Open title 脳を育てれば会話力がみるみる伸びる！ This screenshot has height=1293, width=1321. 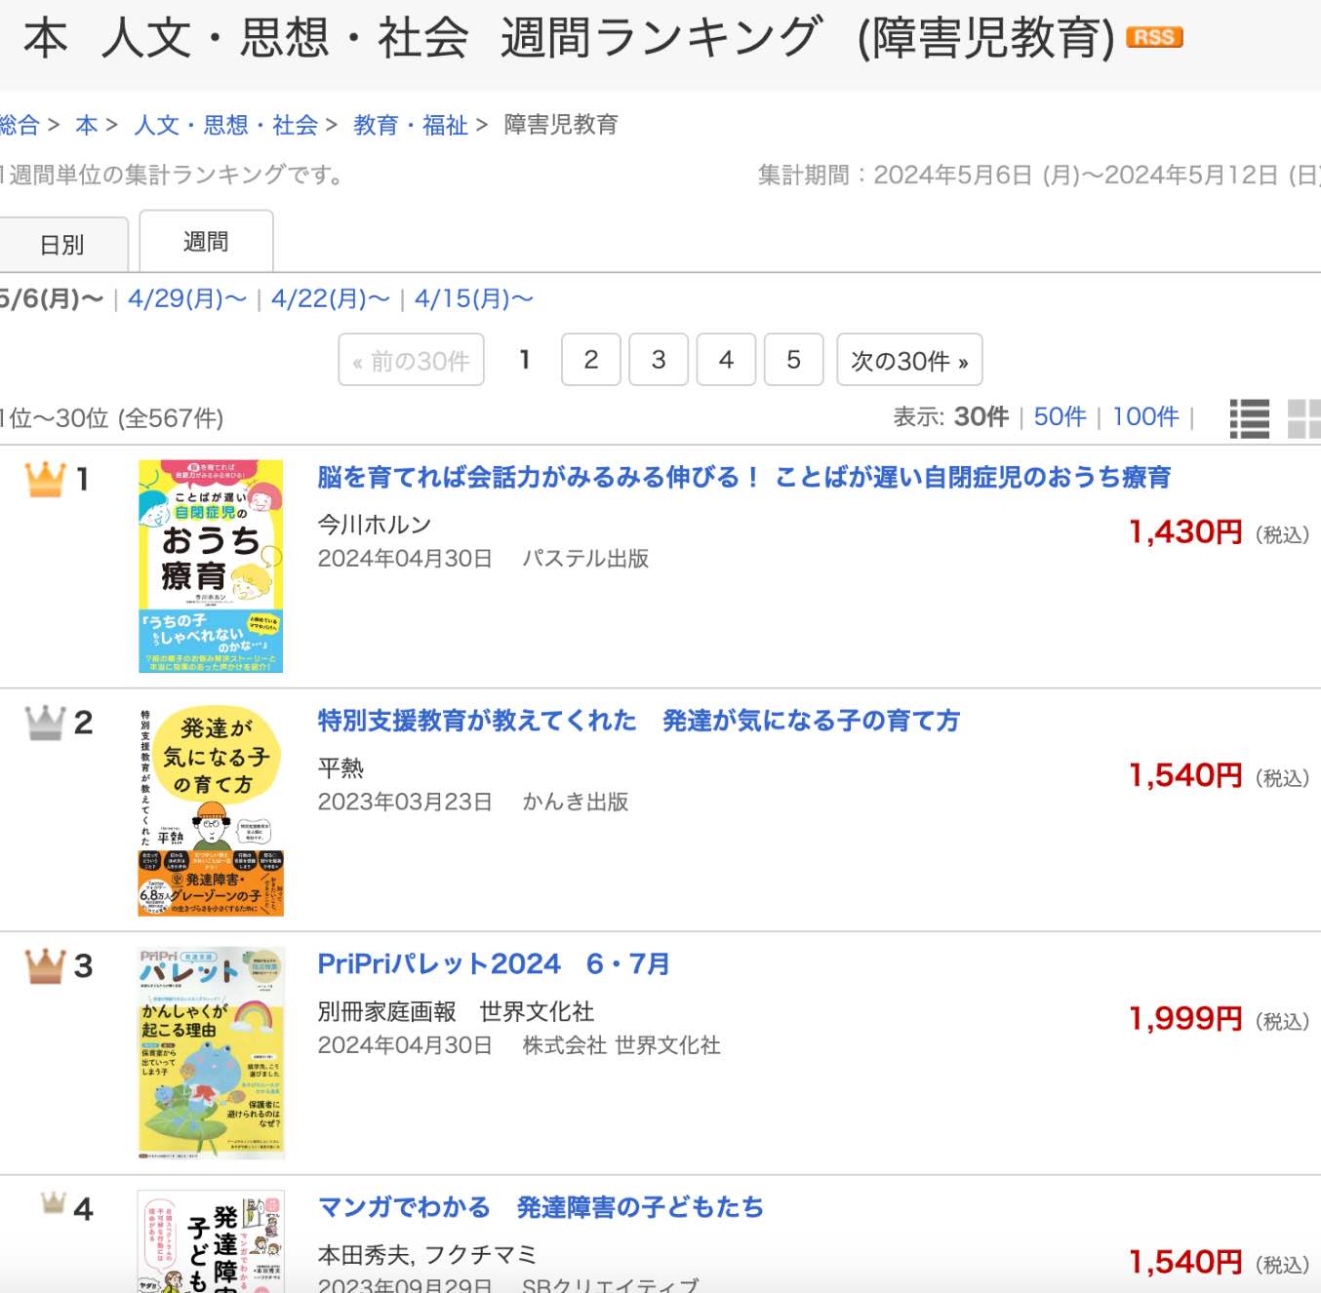coord(744,477)
